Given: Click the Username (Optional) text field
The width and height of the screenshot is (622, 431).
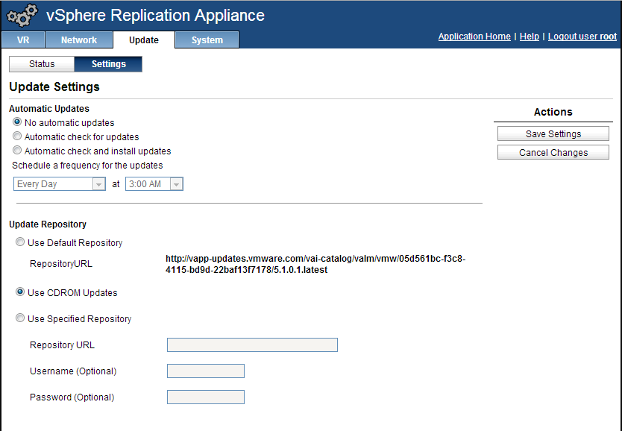Looking at the screenshot, I should click(206, 371).
